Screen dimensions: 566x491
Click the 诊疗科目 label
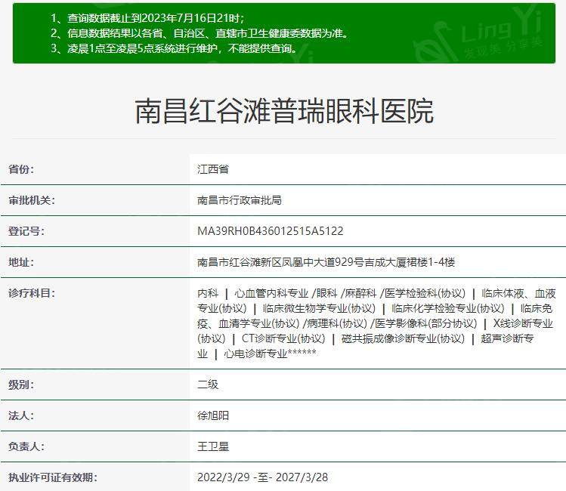click(x=32, y=293)
